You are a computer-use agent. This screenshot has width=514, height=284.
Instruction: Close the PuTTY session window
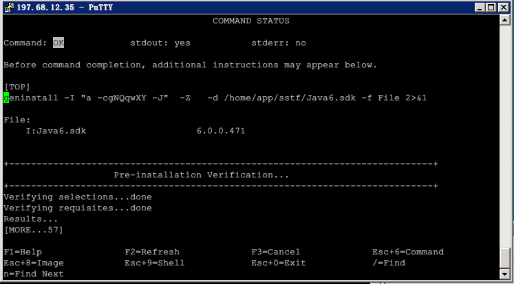tap(504, 7)
